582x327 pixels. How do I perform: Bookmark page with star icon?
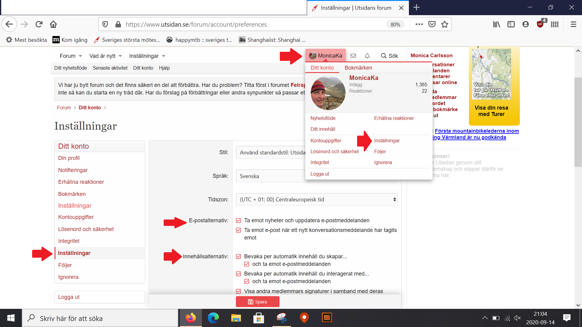(445, 24)
